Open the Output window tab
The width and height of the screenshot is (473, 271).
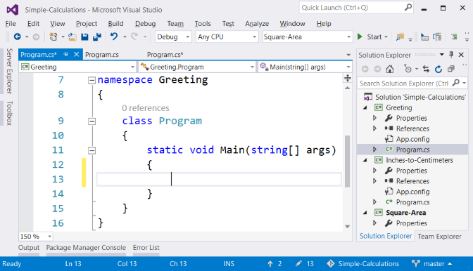pyautogui.click(x=29, y=248)
